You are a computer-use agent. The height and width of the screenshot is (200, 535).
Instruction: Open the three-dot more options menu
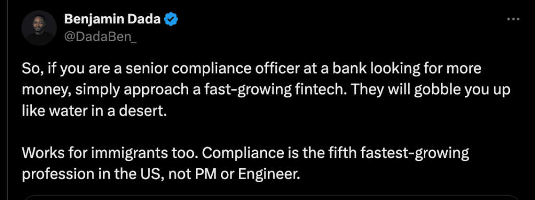pyautogui.click(x=513, y=20)
